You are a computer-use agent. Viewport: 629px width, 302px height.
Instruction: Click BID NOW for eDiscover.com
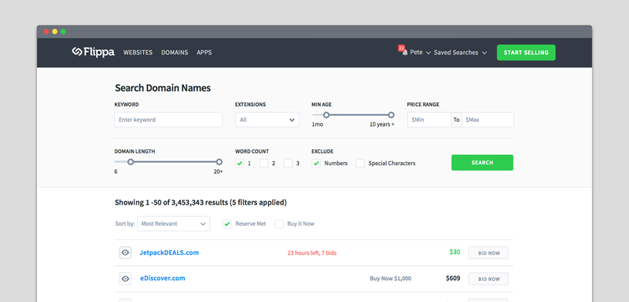point(488,278)
